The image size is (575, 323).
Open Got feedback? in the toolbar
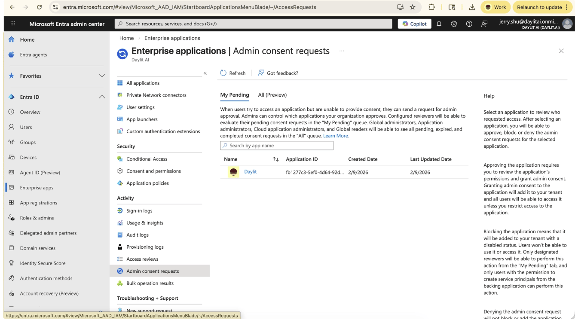pos(278,73)
